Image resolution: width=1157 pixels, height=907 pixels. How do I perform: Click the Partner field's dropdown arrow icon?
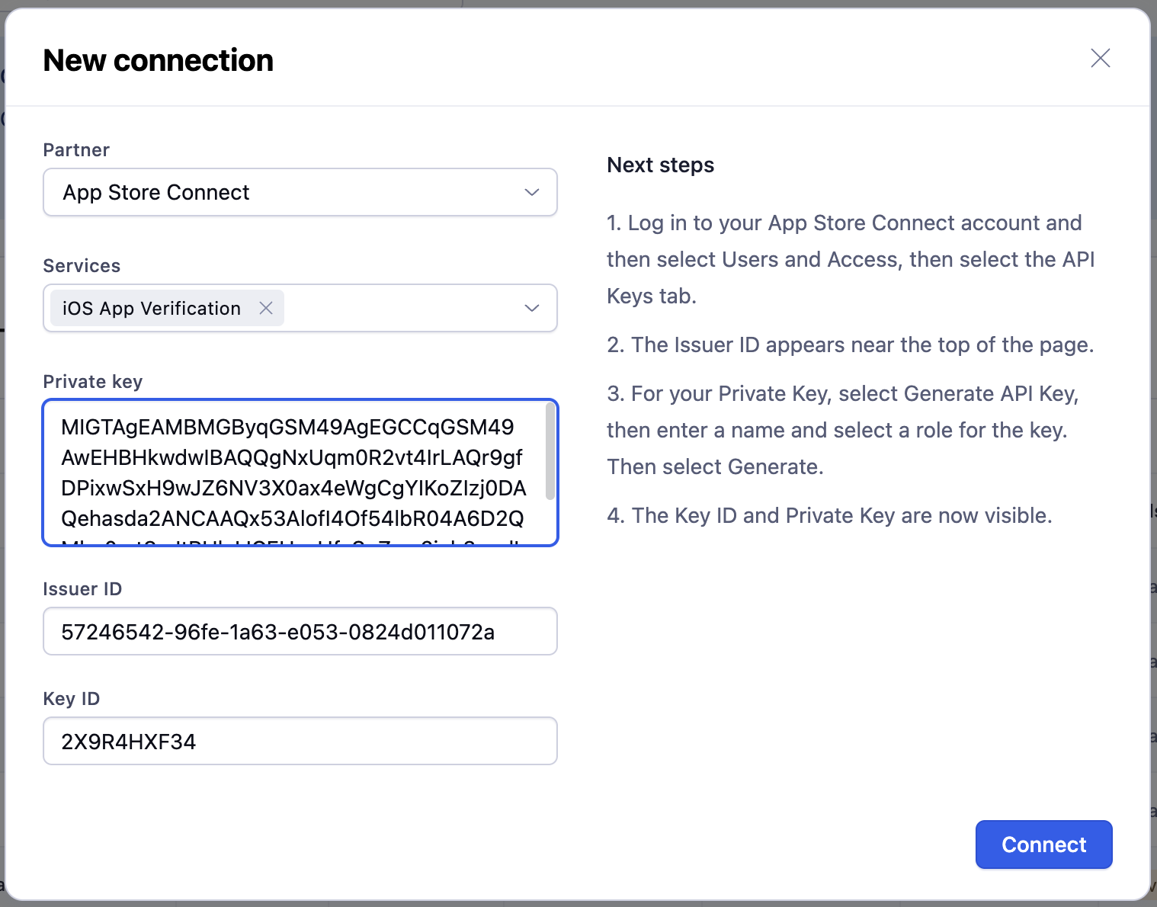(x=532, y=192)
